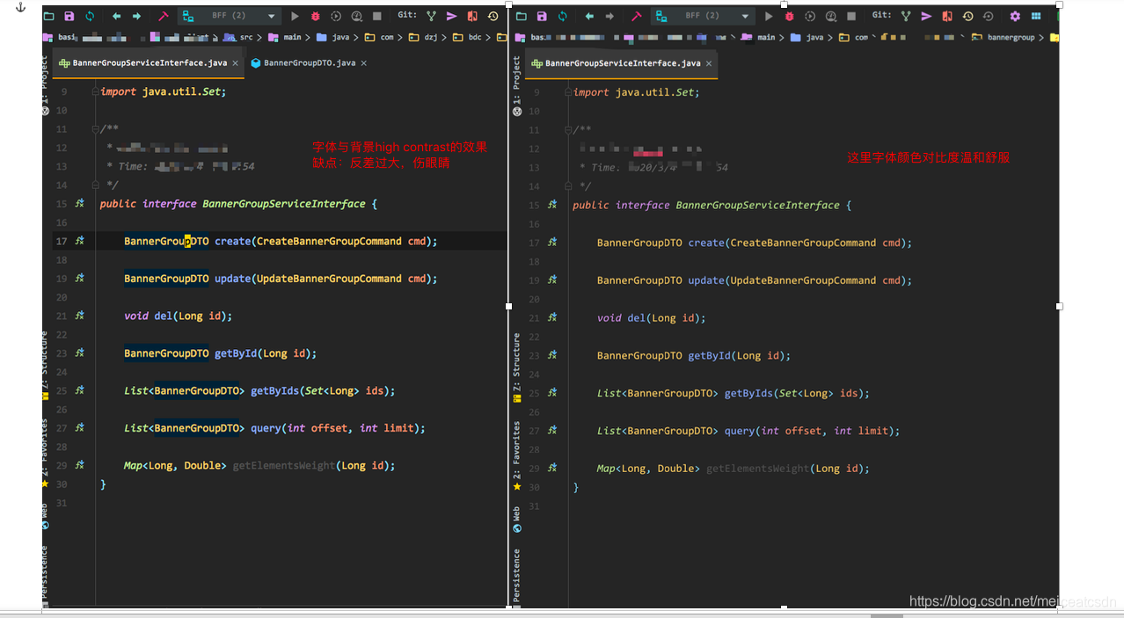Collapse import fold marker line 9, left IDE
Image resolution: width=1124 pixels, height=618 pixels.
click(98, 91)
